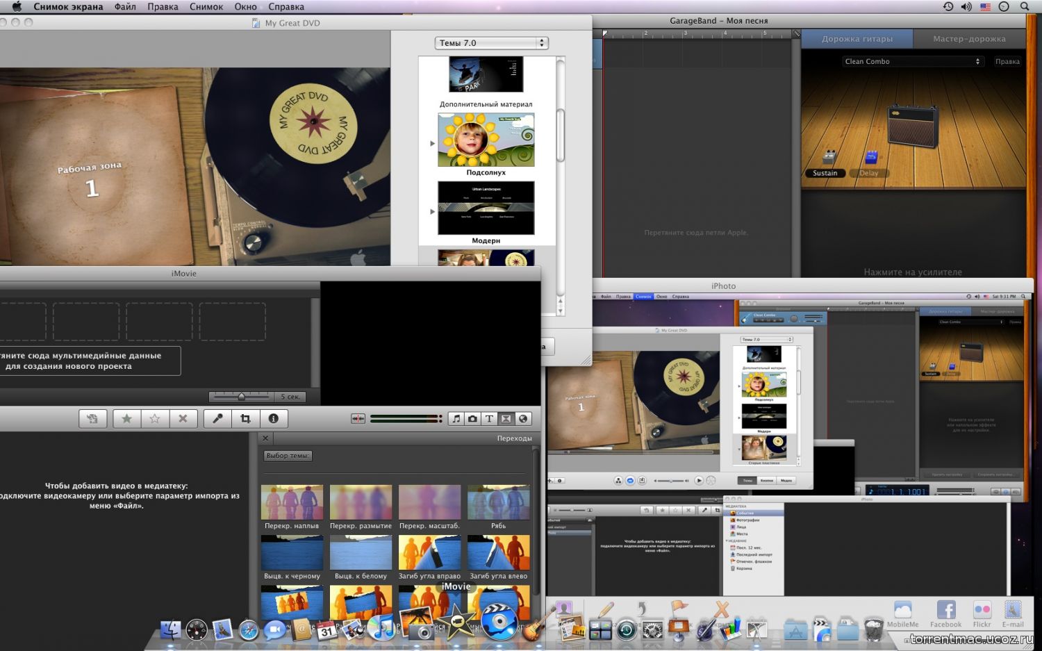Show the photo browser camera icon in iMovie
The image size is (1042, 651).
pos(472,418)
